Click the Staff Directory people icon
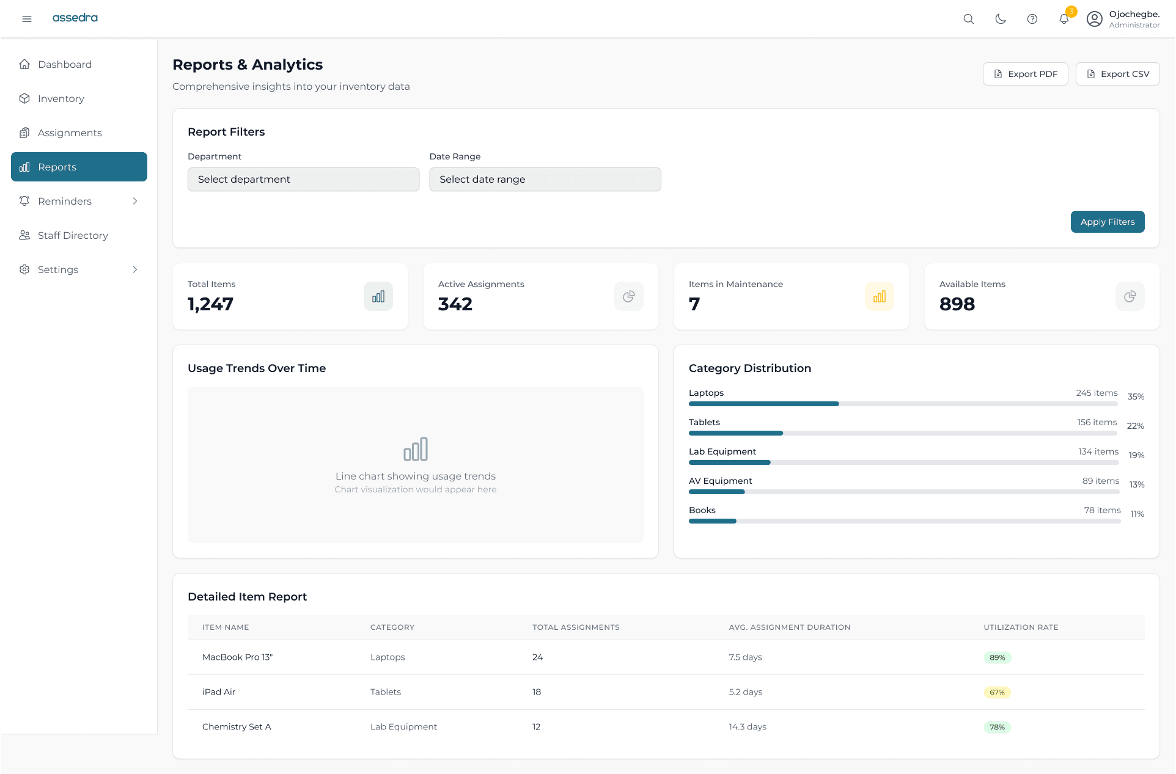Image resolution: width=1176 pixels, height=774 pixels. click(x=24, y=235)
